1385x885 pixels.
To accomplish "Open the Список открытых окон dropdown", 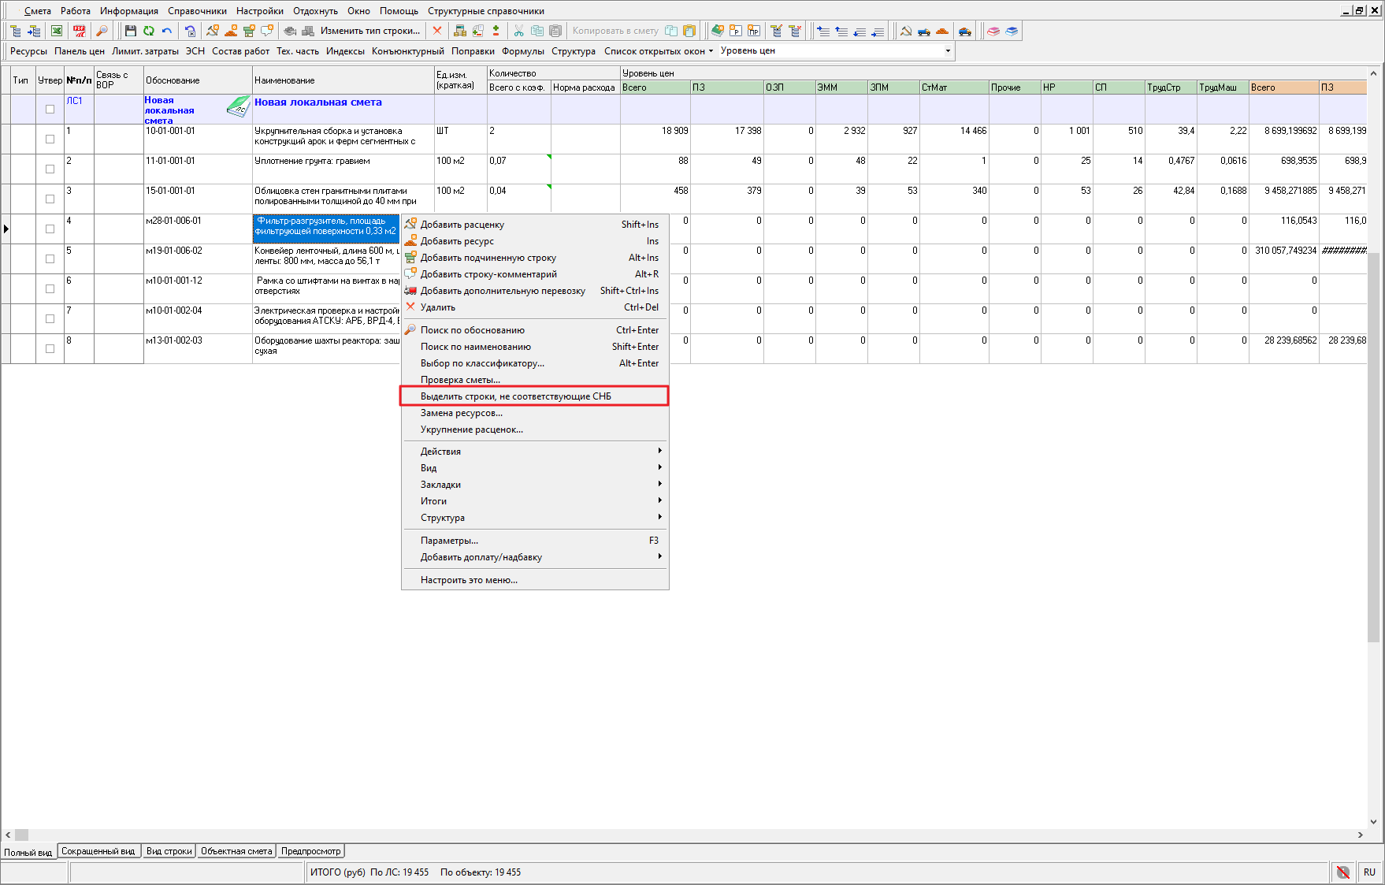I will 658,51.
